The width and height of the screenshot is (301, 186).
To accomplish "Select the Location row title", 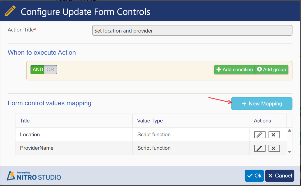I will (30, 135).
